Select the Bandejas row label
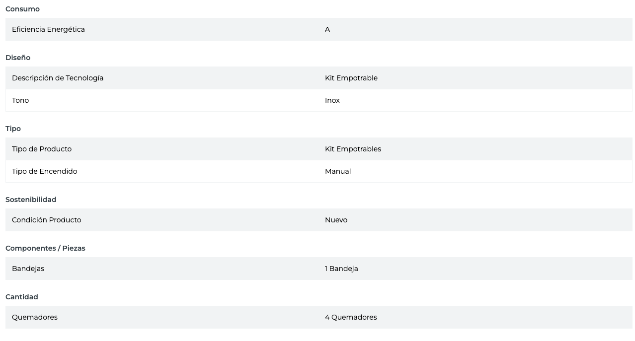 [x=28, y=269]
